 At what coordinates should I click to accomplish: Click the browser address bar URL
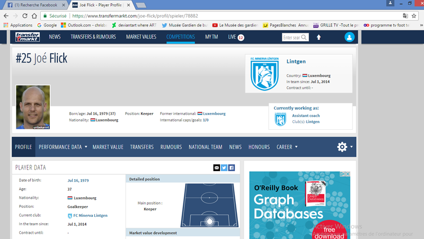pyautogui.click(x=135, y=16)
